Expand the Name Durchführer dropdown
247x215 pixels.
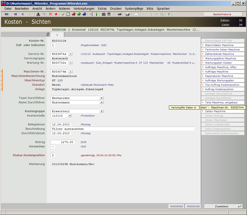point(101,103)
